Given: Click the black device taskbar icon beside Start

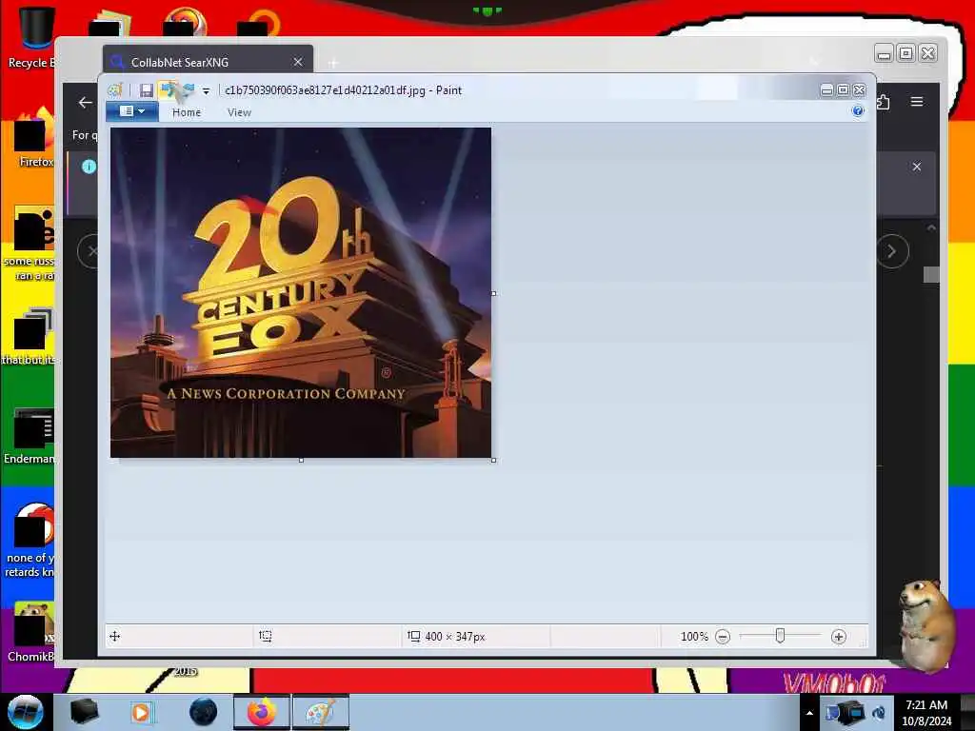Looking at the screenshot, I should point(84,712).
